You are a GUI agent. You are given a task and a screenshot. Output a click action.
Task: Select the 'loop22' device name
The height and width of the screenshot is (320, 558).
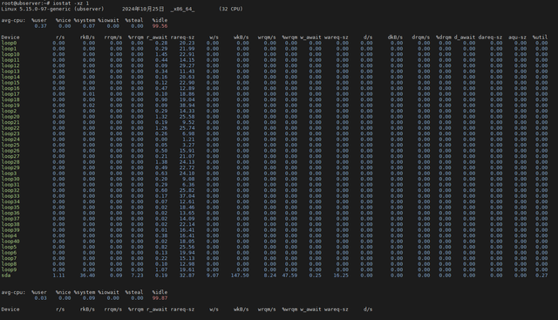10,128
